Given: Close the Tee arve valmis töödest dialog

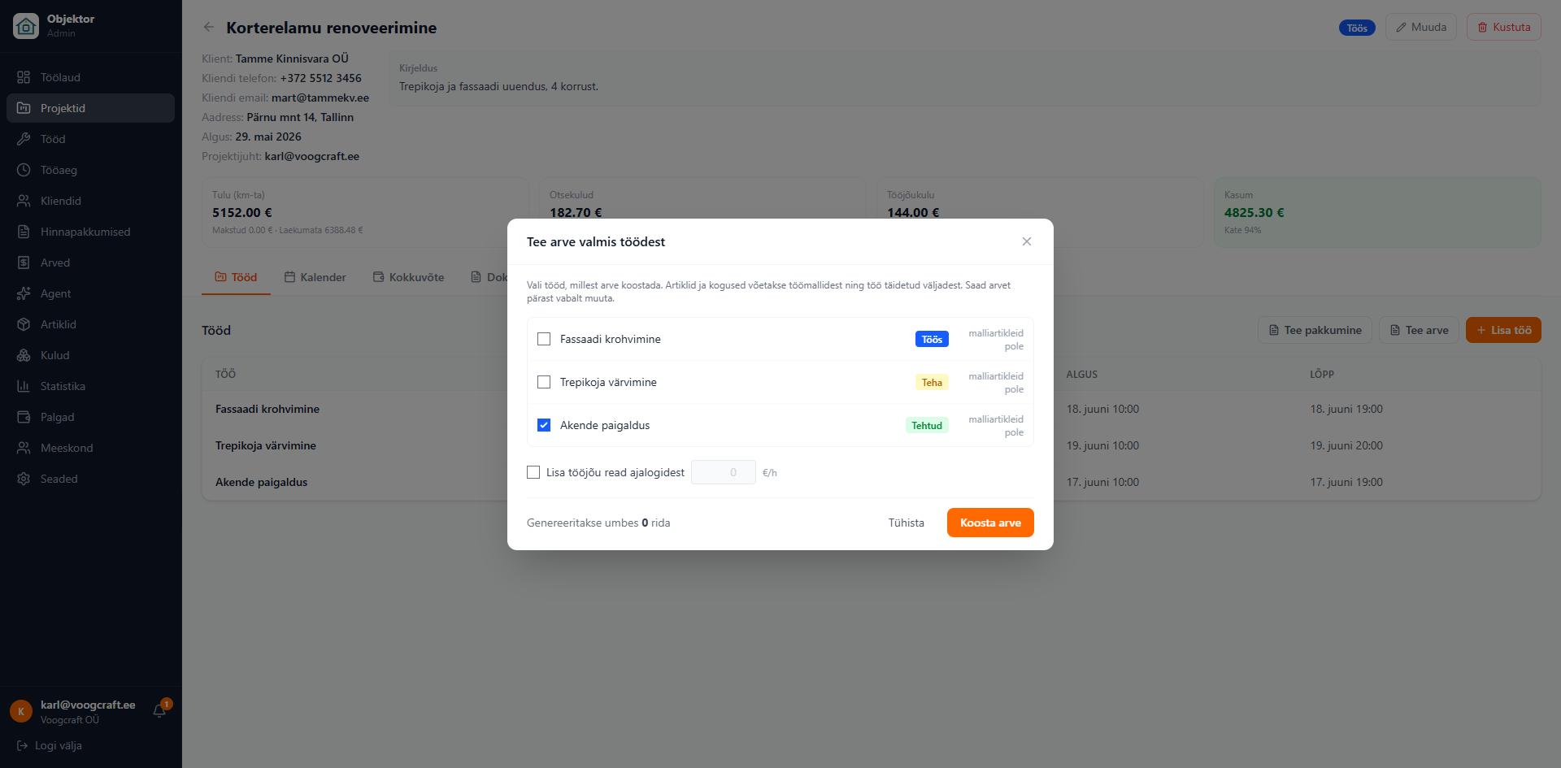Looking at the screenshot, I should click(1027, 241).
